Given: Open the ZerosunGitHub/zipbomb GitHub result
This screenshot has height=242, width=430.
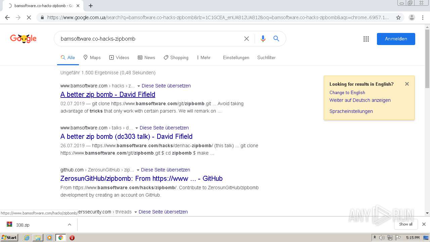Looking at the screenshot, I should coord(141,178).
